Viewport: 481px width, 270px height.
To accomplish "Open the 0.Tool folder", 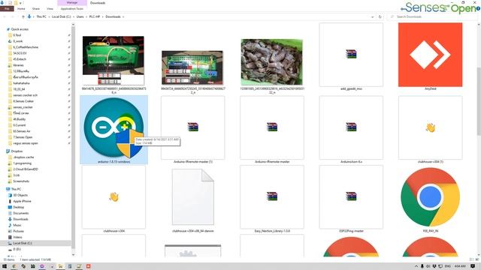I will click(17, 35).
